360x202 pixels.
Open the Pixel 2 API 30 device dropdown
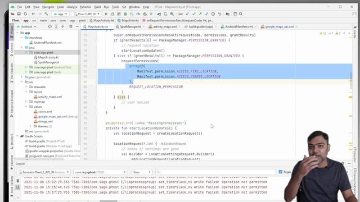coord(87,14)
